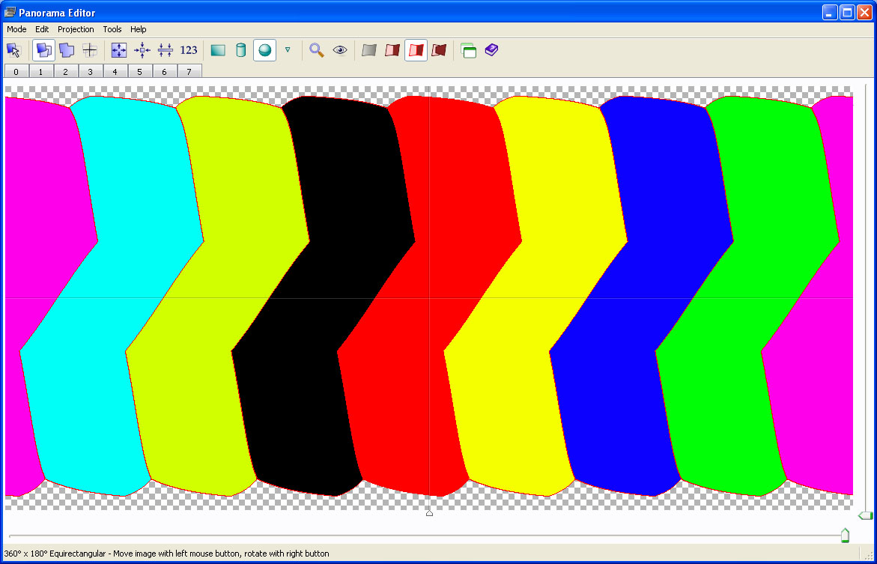Click the crosshair center point tool
877x564 pixels.
pyautogui.click(x=90, y=50)
